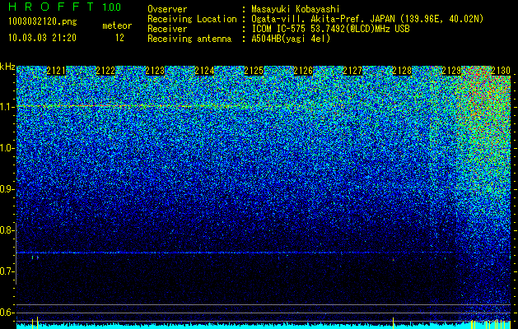Click the 2129 time marker

point(451,71)
